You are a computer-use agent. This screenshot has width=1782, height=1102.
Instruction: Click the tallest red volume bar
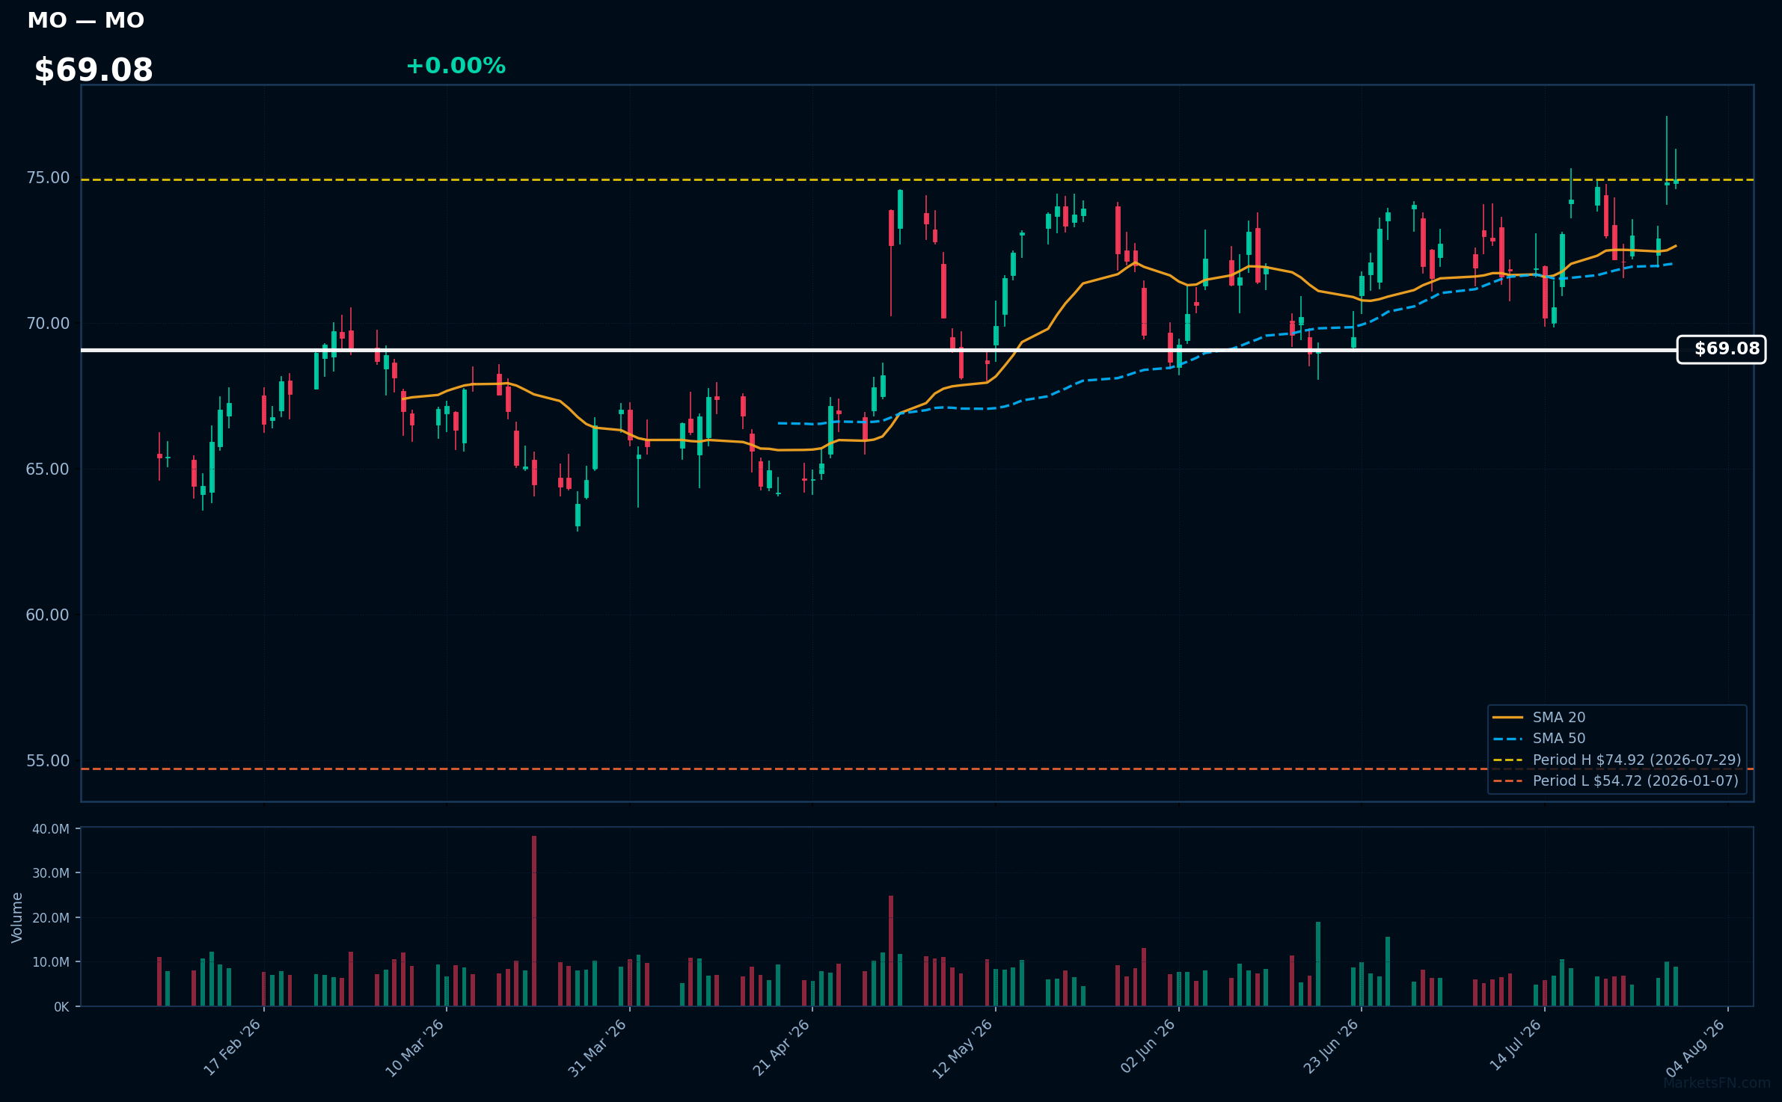[x=534, y=921]
